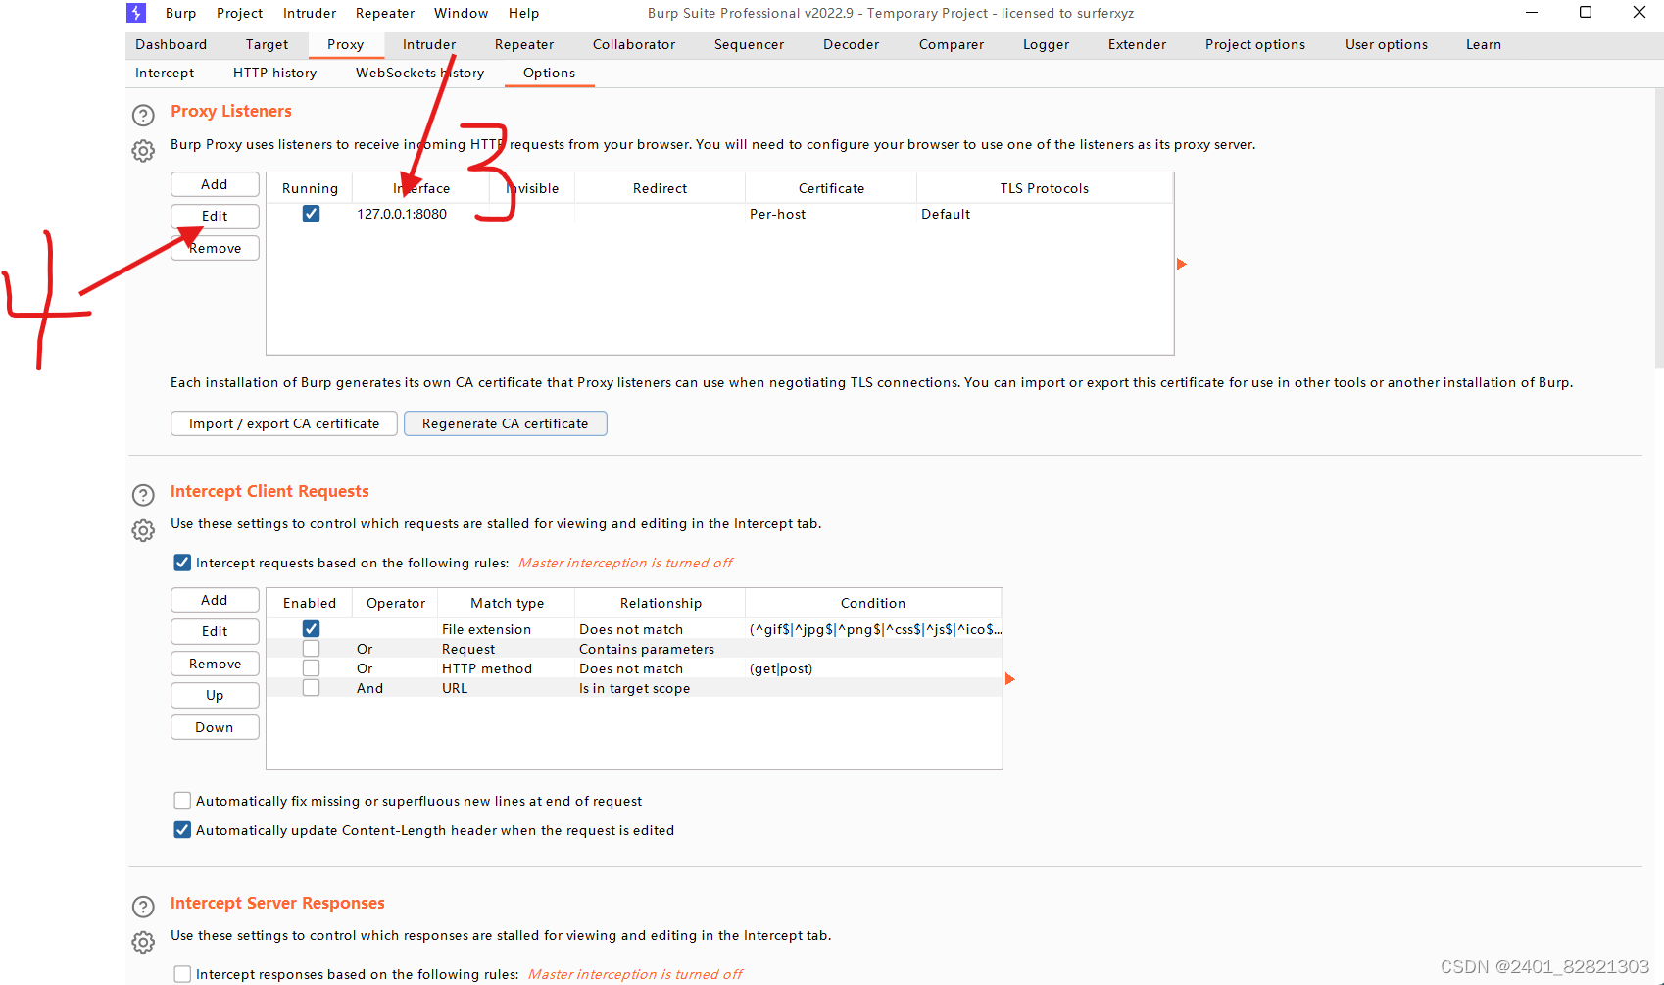Viewport: 1664px width, 985px height.
Task: Enable the URL in target scope rule
Action: point(311,688)
